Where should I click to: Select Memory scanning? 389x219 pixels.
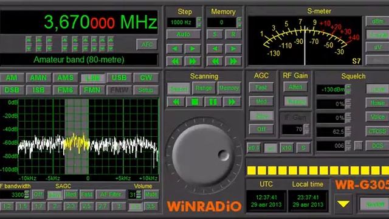[229, 88]
